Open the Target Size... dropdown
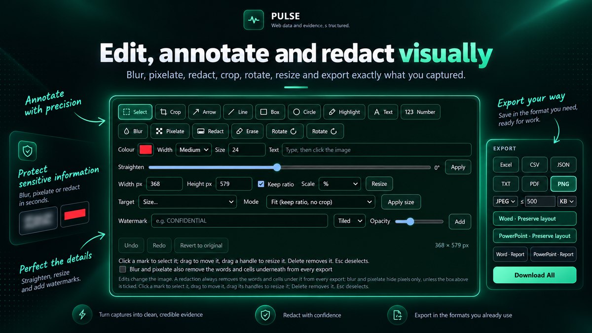The height and width of the screenshot is (333, 592). click(x=187, y=202)
